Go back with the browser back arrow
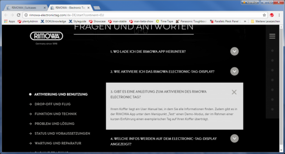285x154 pixels. tap(6, 15)
